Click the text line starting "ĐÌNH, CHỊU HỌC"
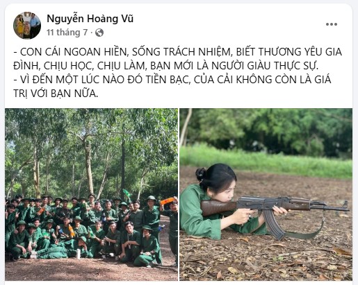 [x=166, y=66]
